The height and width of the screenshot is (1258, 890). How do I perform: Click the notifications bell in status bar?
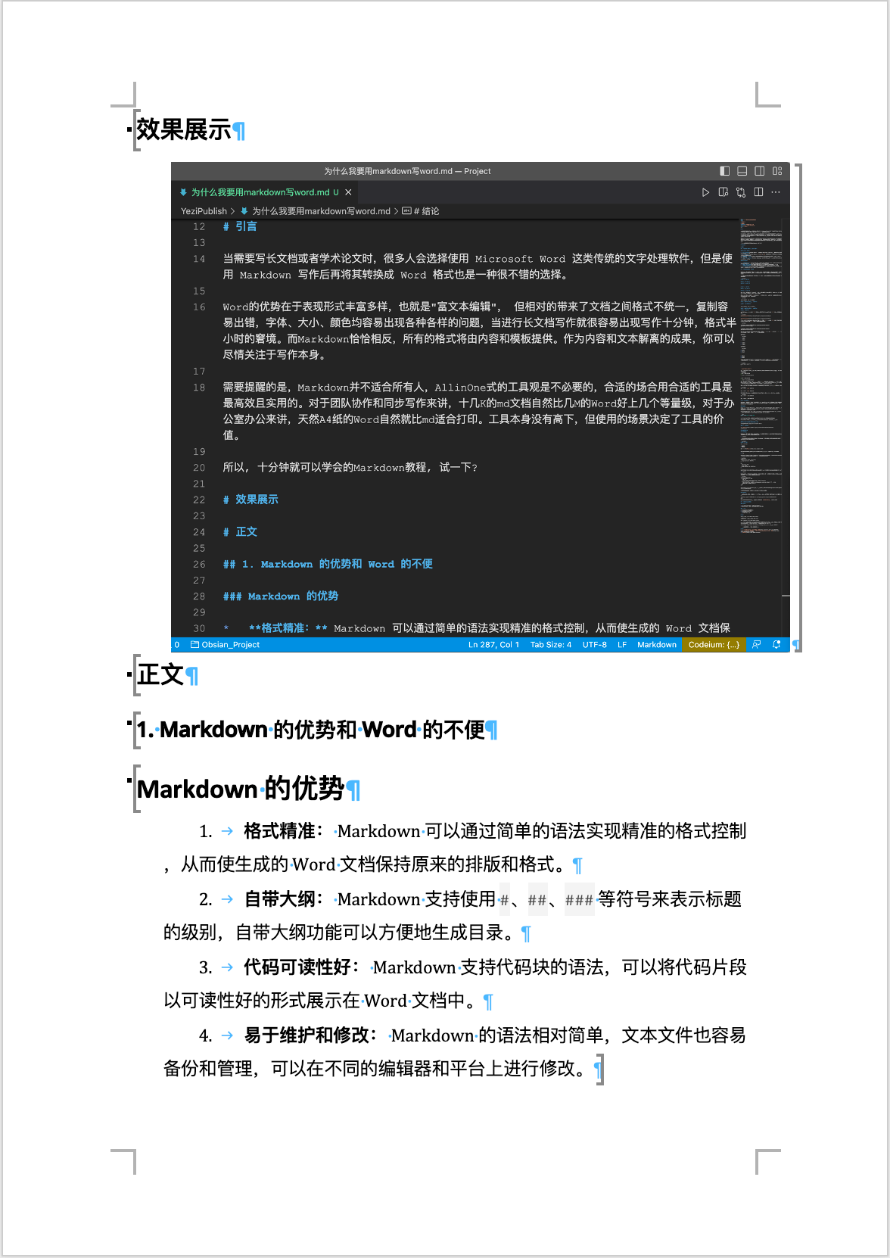click(776, 645)
